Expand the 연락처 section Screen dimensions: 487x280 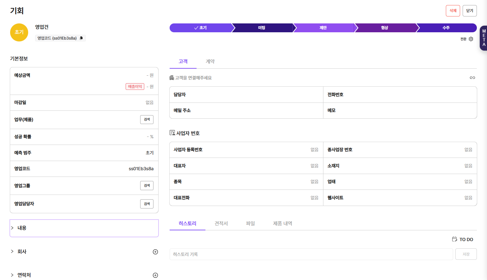coord(12,275)
